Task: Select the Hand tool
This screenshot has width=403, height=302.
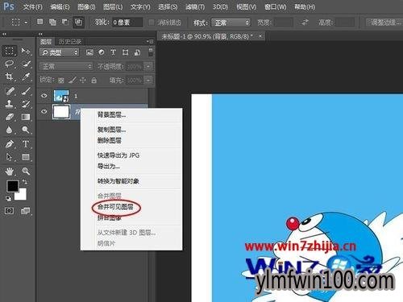Action: pos(10,171)
